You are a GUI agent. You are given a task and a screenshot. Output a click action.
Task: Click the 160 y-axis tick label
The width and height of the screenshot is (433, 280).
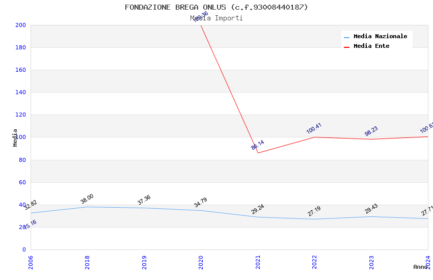click(x=20, y=70)
